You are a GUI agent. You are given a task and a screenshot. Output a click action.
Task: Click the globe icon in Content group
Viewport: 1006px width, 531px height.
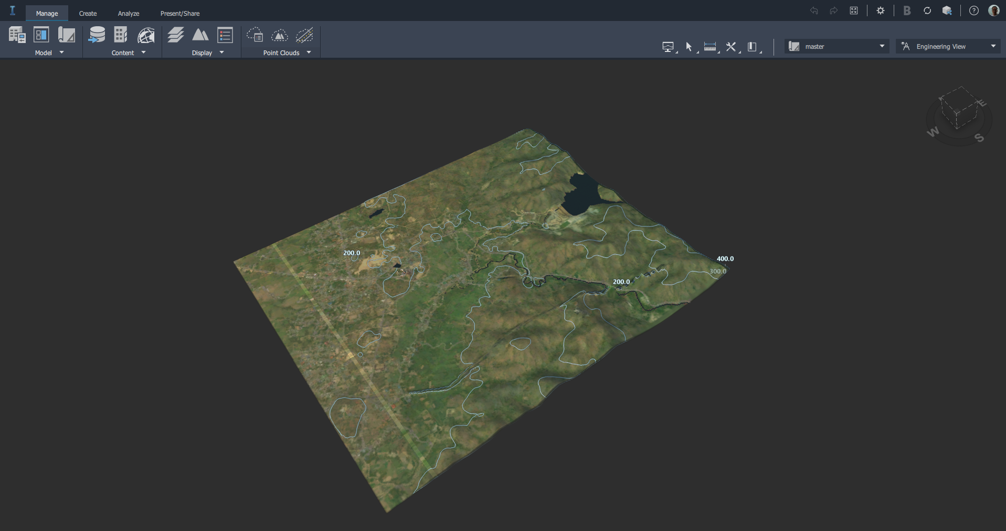(x=146, y=35)
